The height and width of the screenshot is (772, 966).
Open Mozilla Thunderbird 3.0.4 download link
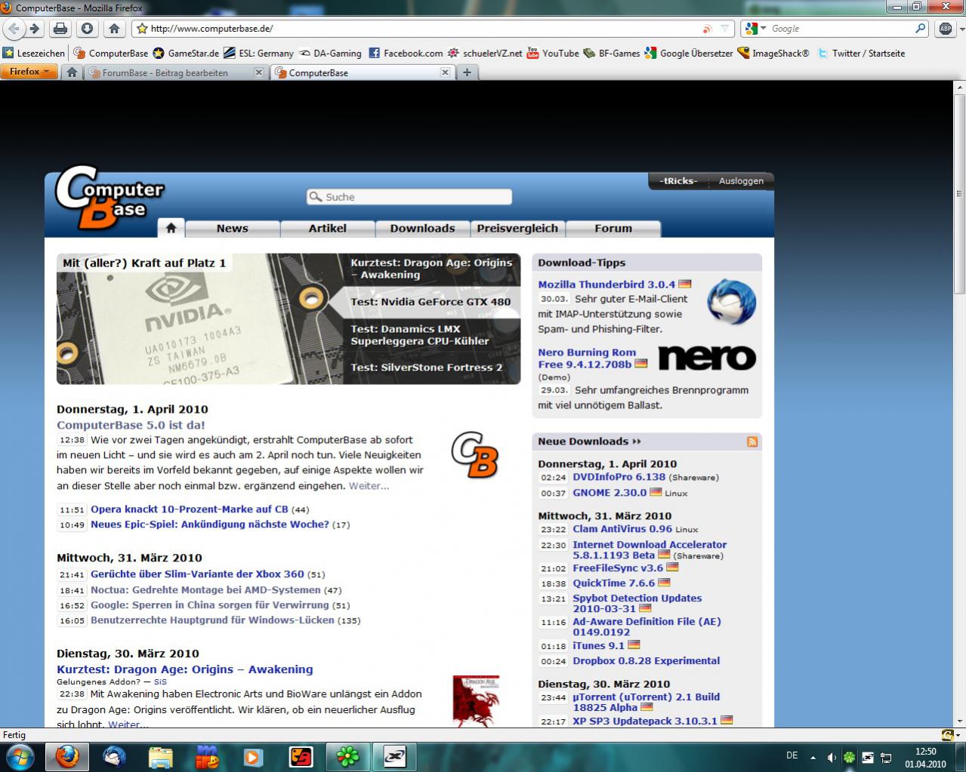pos(606,285)
